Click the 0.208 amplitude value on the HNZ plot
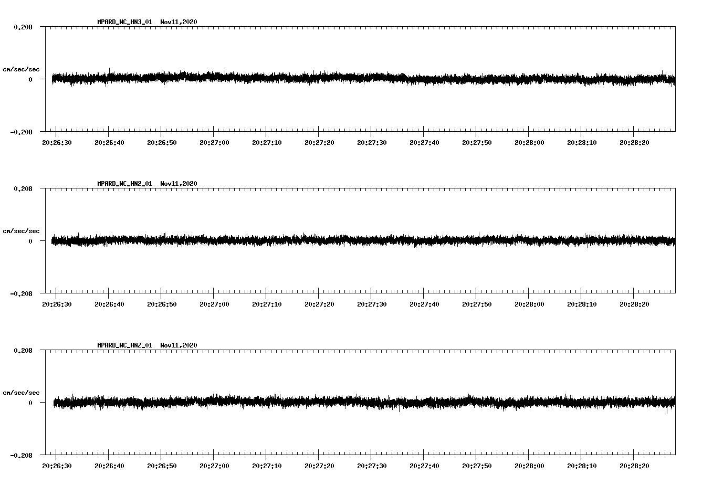 click(24, 350)
